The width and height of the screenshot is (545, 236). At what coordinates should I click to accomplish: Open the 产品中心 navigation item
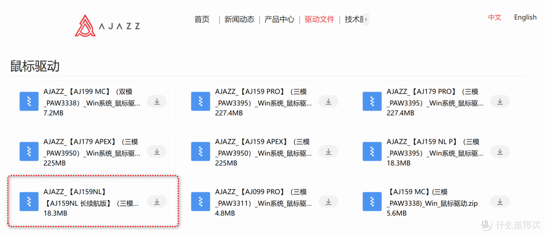[279, 19]
